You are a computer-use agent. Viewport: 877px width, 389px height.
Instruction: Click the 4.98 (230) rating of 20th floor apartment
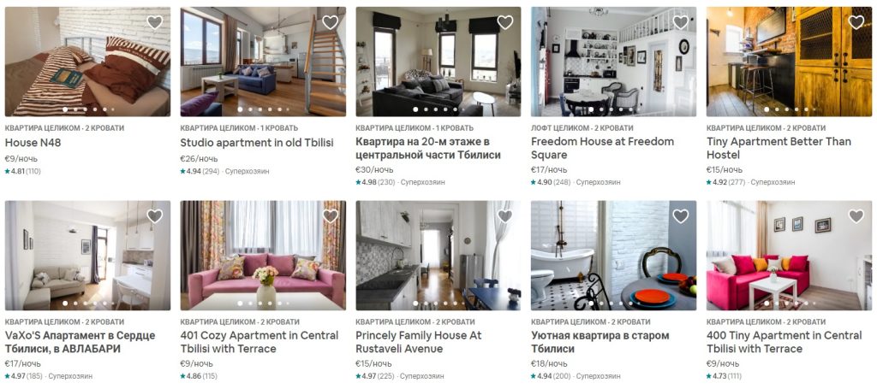(x=375, y=182)
